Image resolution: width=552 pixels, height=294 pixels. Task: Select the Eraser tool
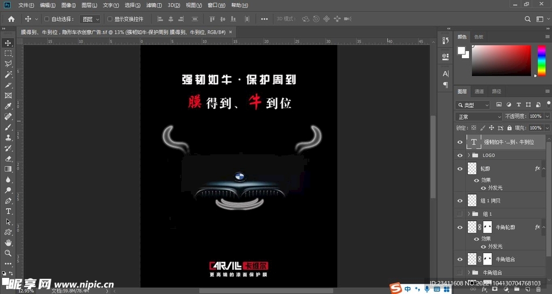pyautogui.click(x=8, y=159)
